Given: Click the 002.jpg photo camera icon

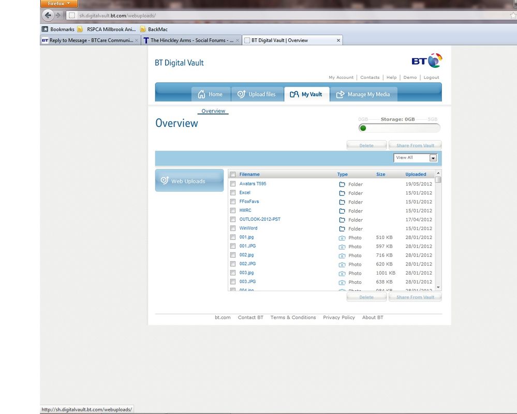Looking at the screenshot, I should pos(342,255).
